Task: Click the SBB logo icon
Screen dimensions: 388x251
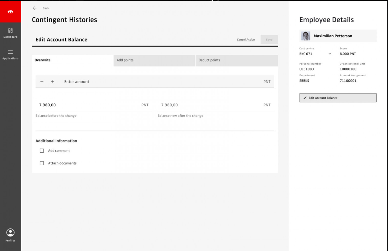Action: tap(10, 12)
